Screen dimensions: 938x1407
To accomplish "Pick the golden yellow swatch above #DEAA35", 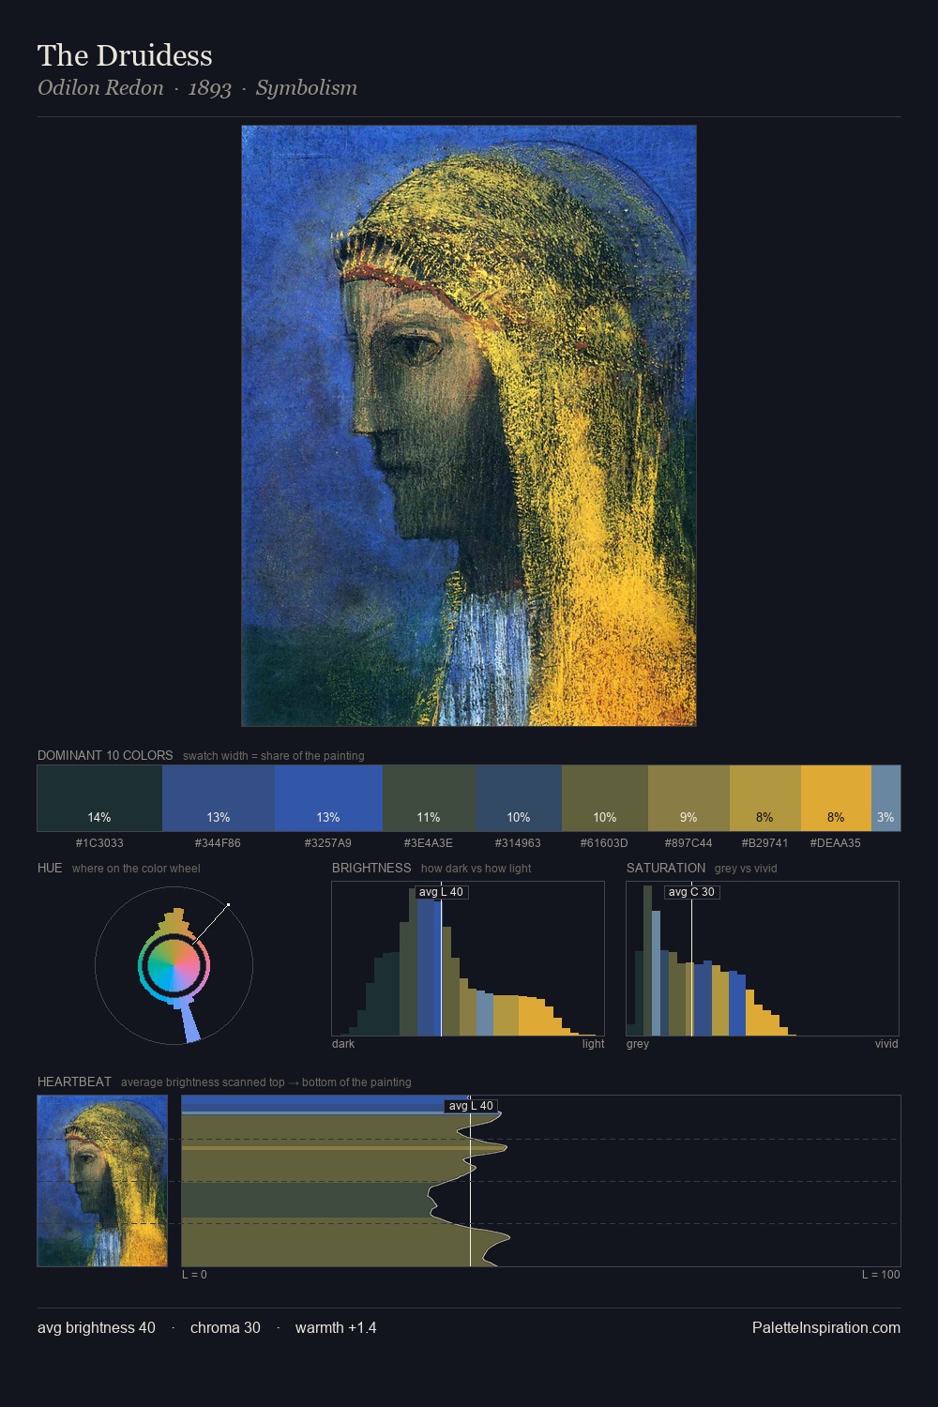I will pos(836,798).
